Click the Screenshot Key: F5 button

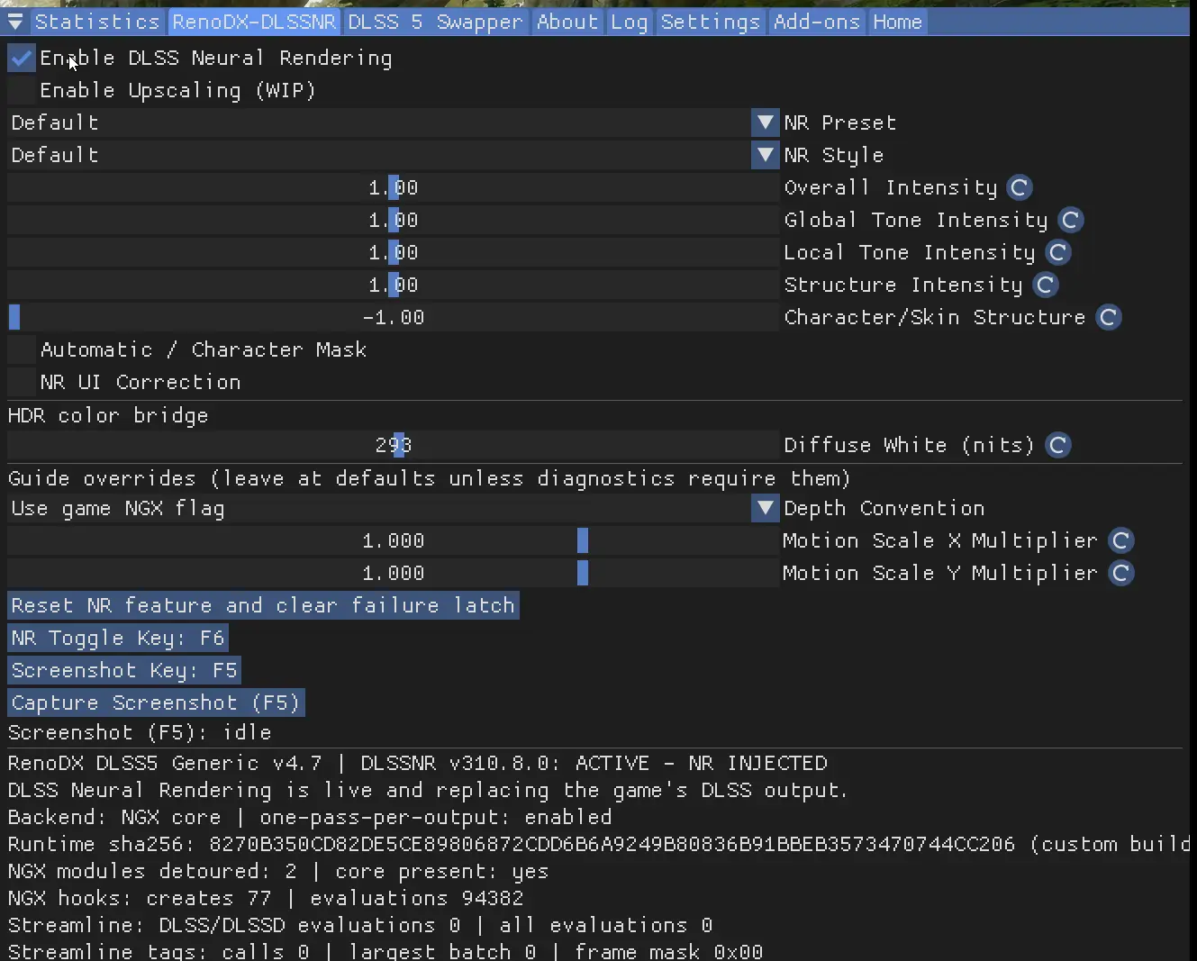click(124, 670)
